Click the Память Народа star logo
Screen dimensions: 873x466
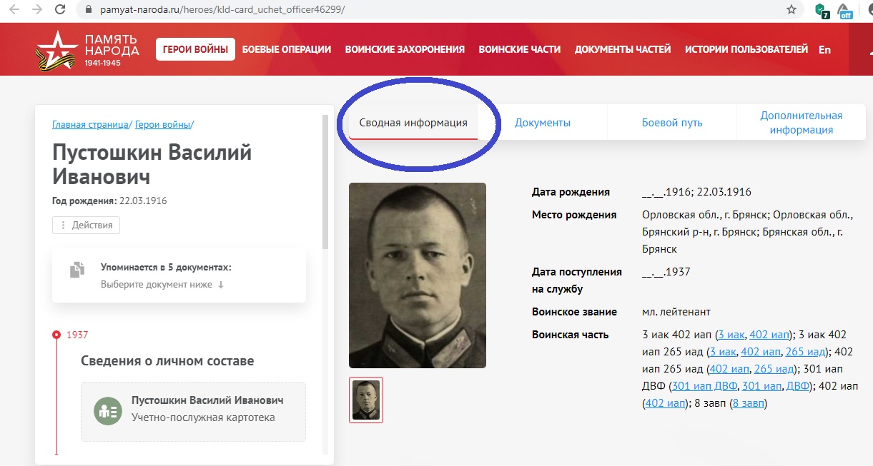54,50
